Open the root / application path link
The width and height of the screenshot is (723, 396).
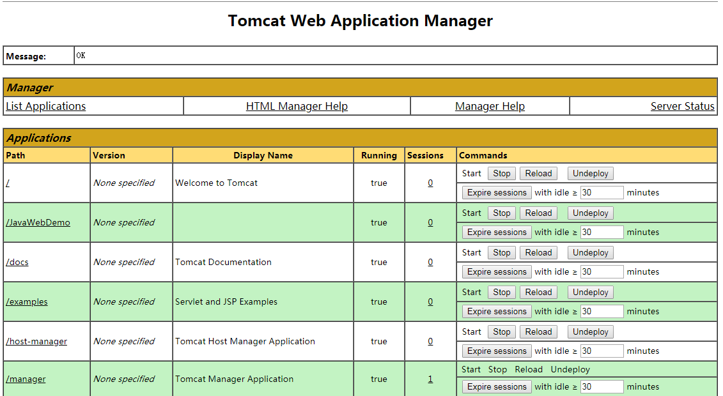(x=8, y=183)
